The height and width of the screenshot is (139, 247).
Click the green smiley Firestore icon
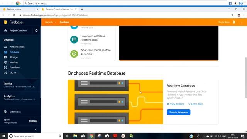coord(74,54)
